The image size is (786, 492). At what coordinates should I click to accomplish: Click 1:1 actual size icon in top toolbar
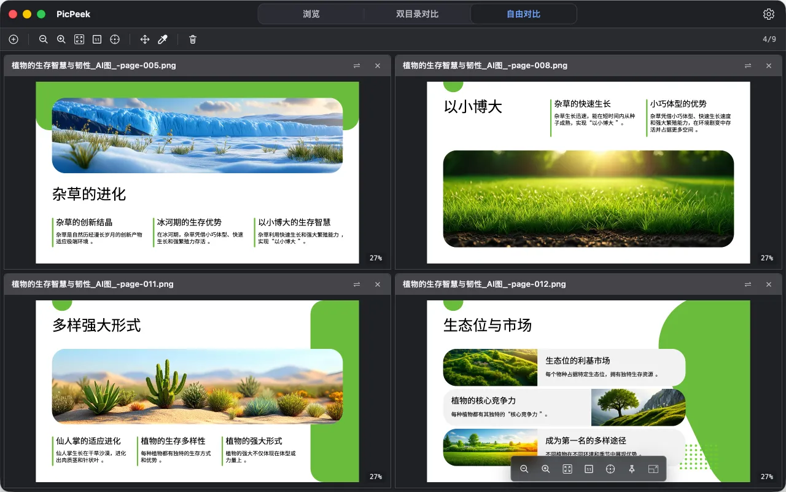(97, 39)
